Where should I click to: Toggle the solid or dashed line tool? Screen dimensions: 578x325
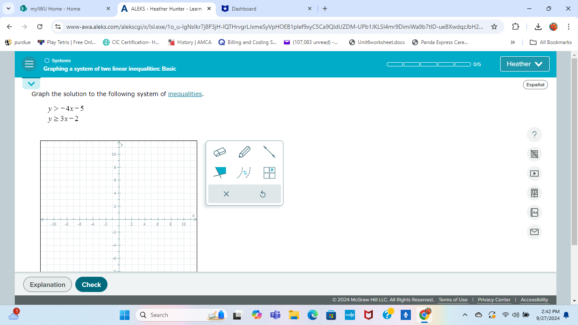(244, 172)
